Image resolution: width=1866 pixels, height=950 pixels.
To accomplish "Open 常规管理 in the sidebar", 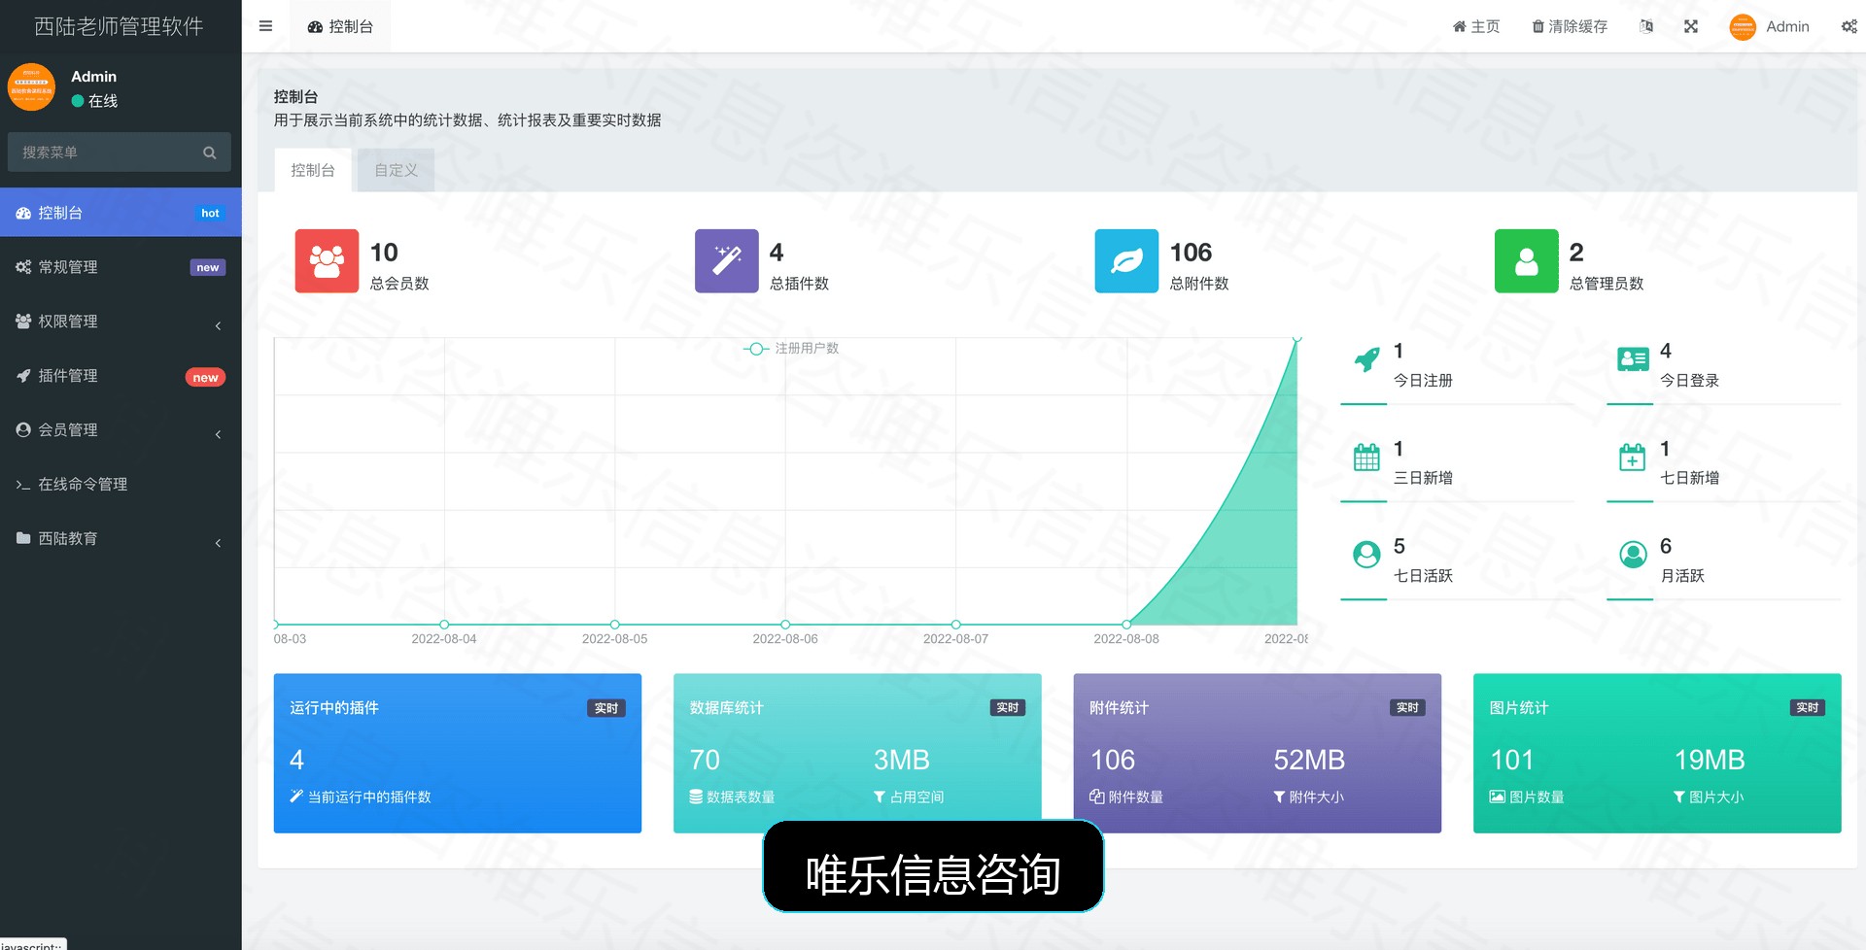I will coord(121,267).
